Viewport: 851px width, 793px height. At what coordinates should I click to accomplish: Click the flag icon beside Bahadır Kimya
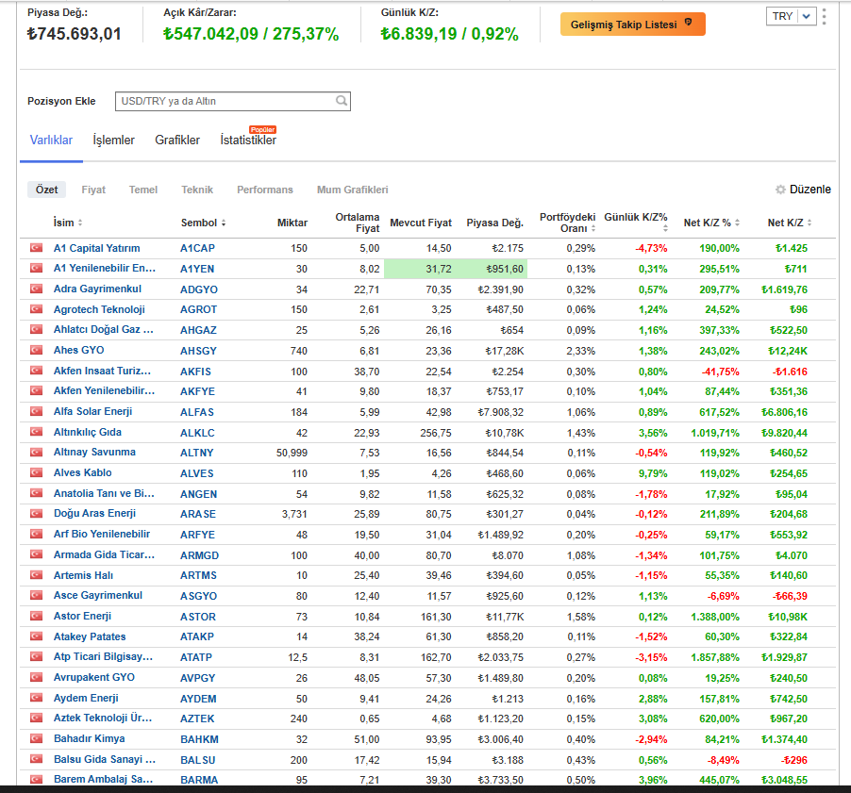click(x=37, y=738)
